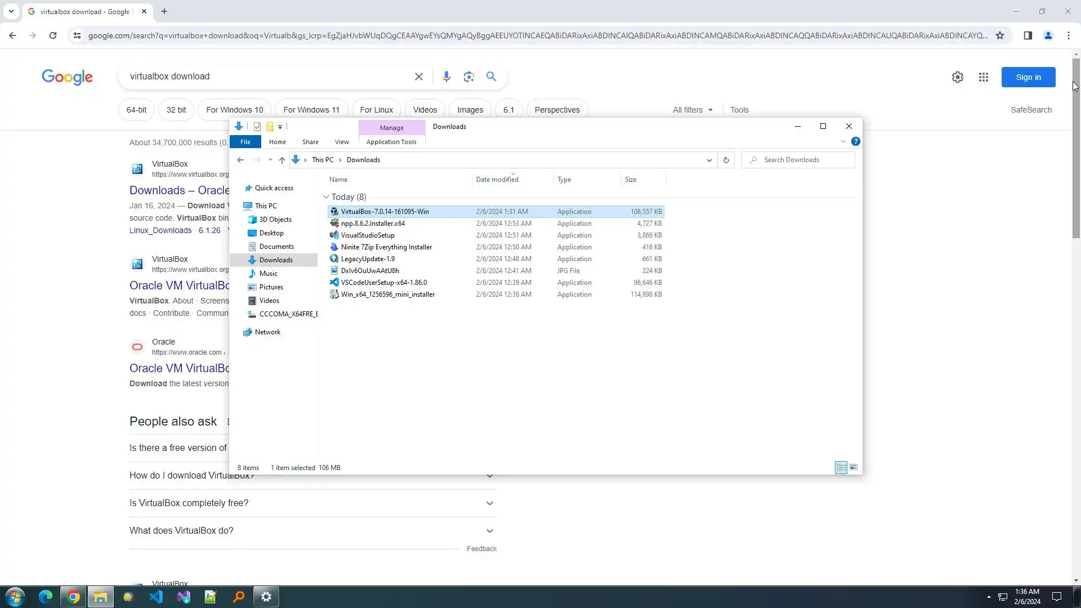
Task: Open the address bar history dropdown
Action: [x=709, y=160]
